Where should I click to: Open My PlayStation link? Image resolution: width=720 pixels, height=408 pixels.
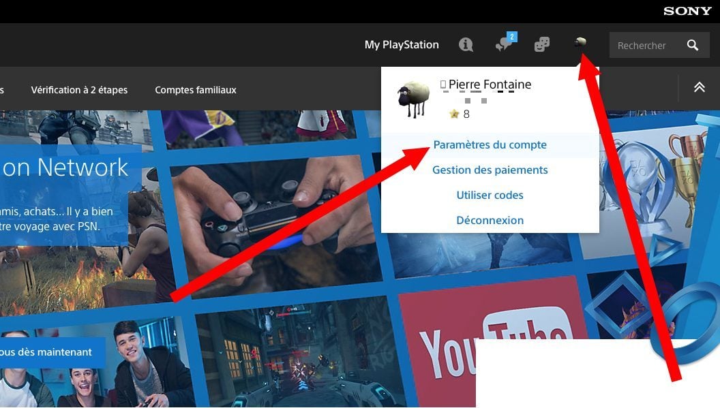coord(402,44)
